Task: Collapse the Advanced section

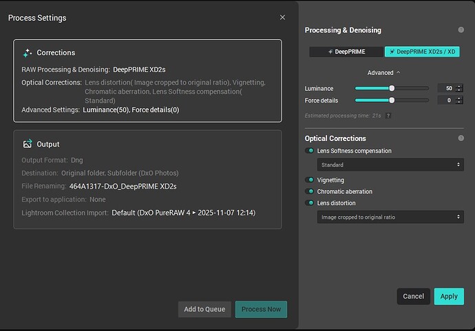Action: click(383, 73)
